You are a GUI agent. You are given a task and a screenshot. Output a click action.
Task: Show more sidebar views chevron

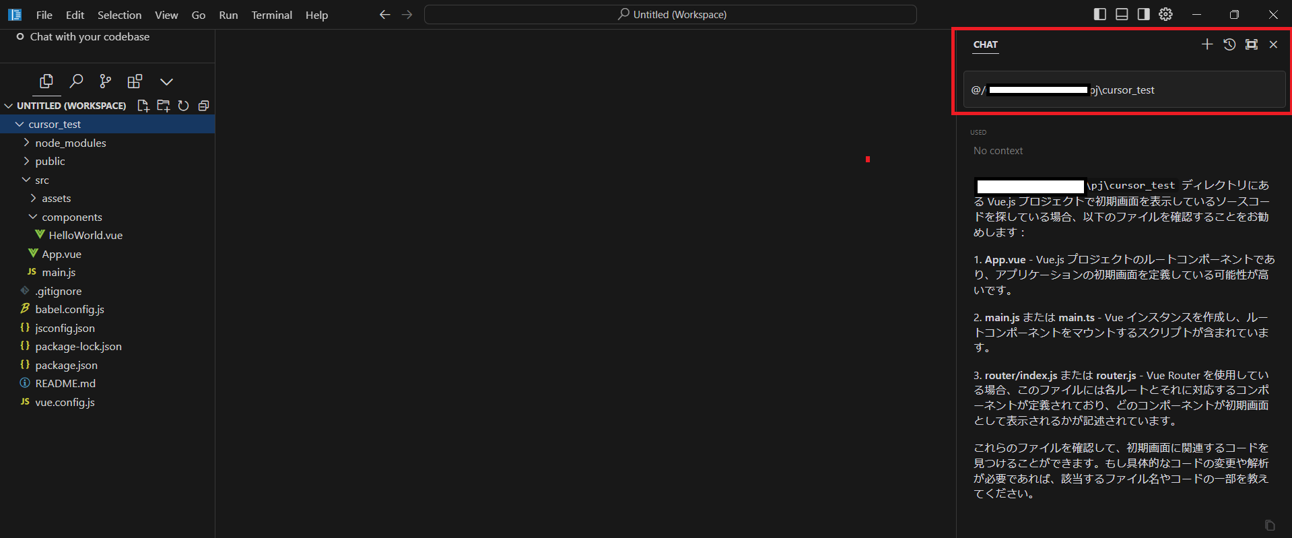pos(166,82)
